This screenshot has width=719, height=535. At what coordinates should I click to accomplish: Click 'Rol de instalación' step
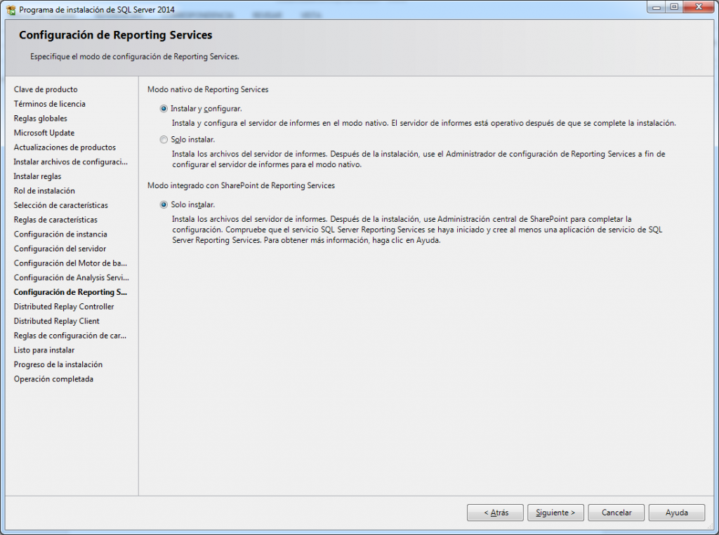pos(44,191)
